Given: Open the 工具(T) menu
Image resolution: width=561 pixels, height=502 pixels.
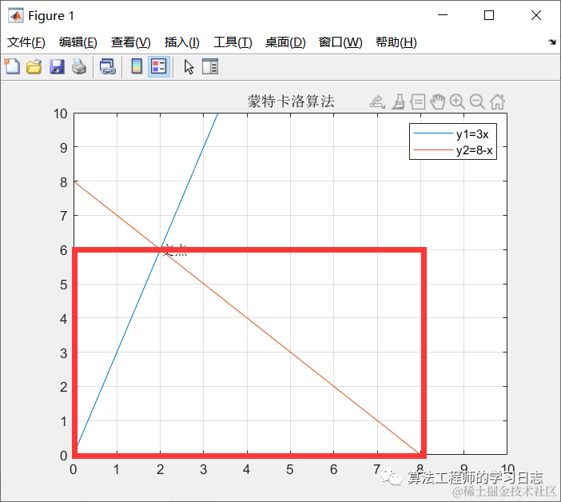Looking at the screenshot, I should (x=233, y=42).
